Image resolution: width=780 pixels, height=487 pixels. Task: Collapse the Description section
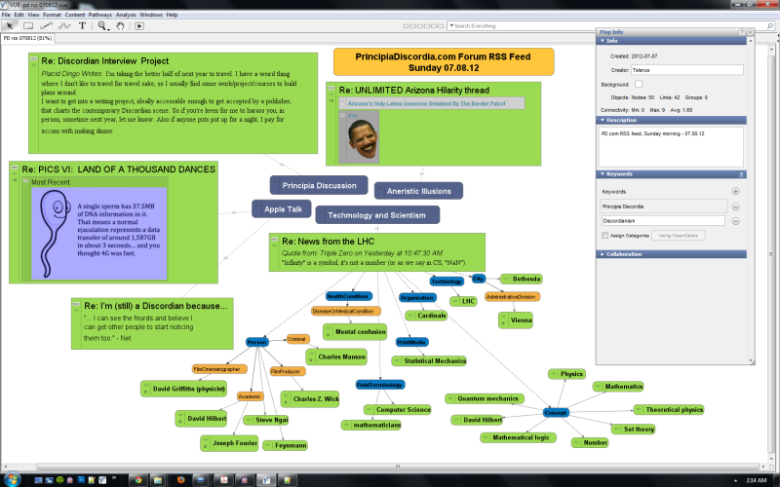tap(603, 120)
